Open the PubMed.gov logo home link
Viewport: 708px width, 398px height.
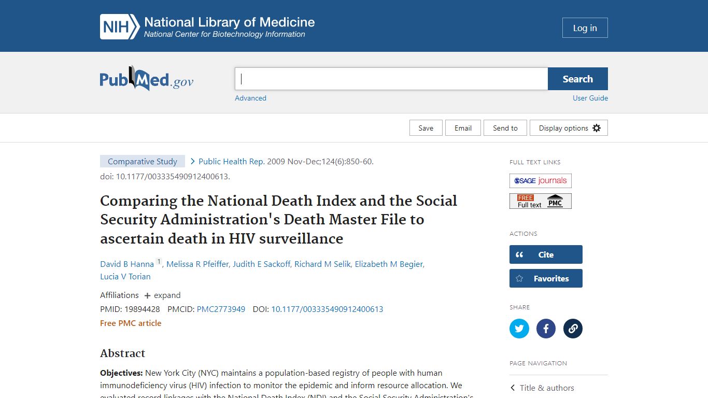pos(147,79)
